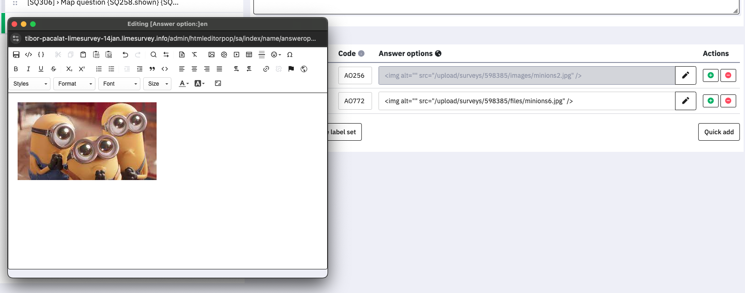Click the Save icon in editor toolbar
Image resolution: width=745 pixels, height=293 pixels.
pos(16,55)
